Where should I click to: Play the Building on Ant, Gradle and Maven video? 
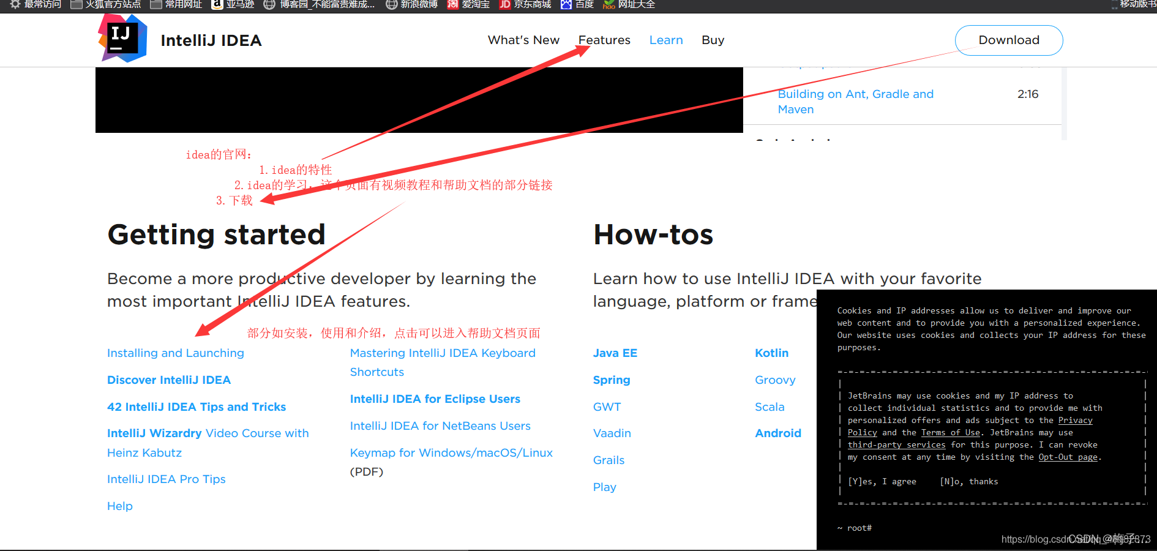[855, 102]
